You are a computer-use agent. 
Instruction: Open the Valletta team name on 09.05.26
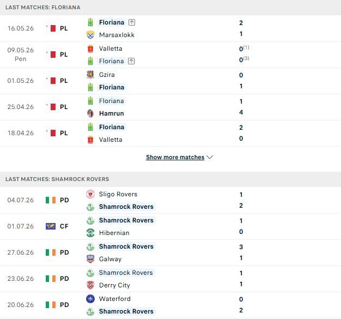(111, 49)
